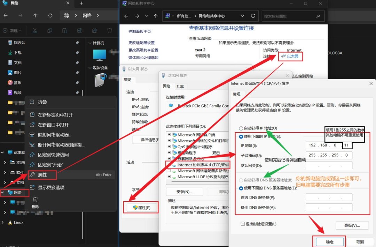
Task: Select 使用下面的 IP 地址 radio button
Action: (x=241, y=136)
